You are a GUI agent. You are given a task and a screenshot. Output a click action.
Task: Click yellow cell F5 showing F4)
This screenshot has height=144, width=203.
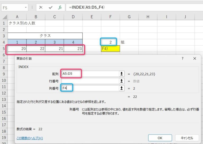tap(110, 49)
